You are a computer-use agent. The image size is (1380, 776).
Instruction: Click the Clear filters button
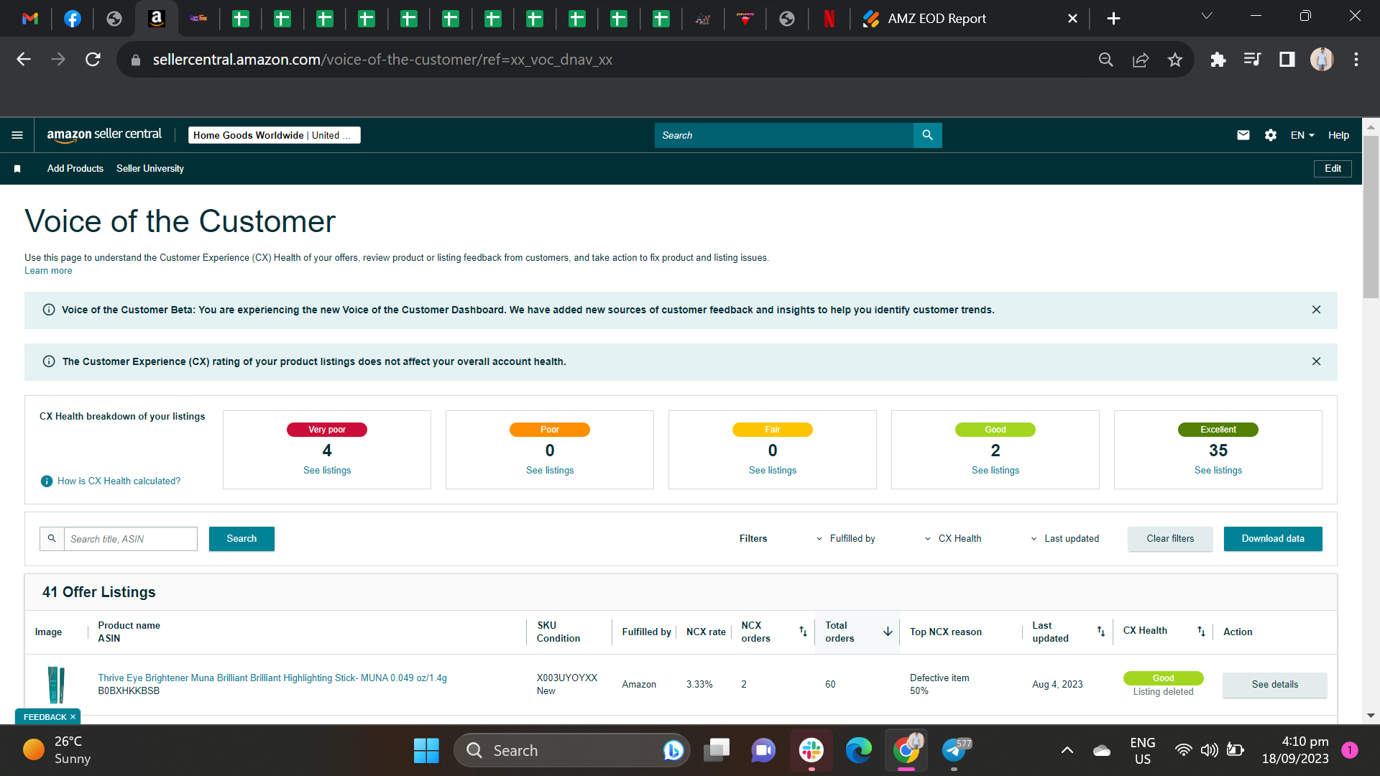tap(1170, 539)
